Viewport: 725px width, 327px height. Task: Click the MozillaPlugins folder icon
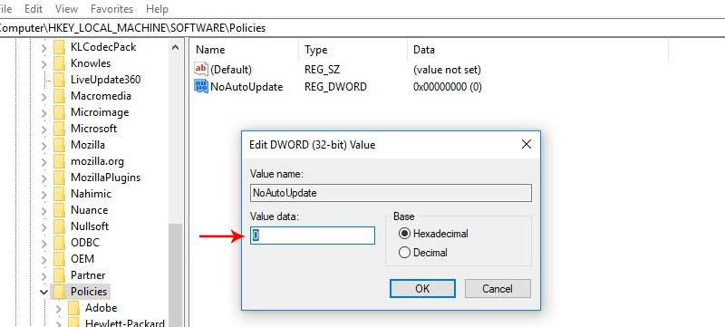59,178
